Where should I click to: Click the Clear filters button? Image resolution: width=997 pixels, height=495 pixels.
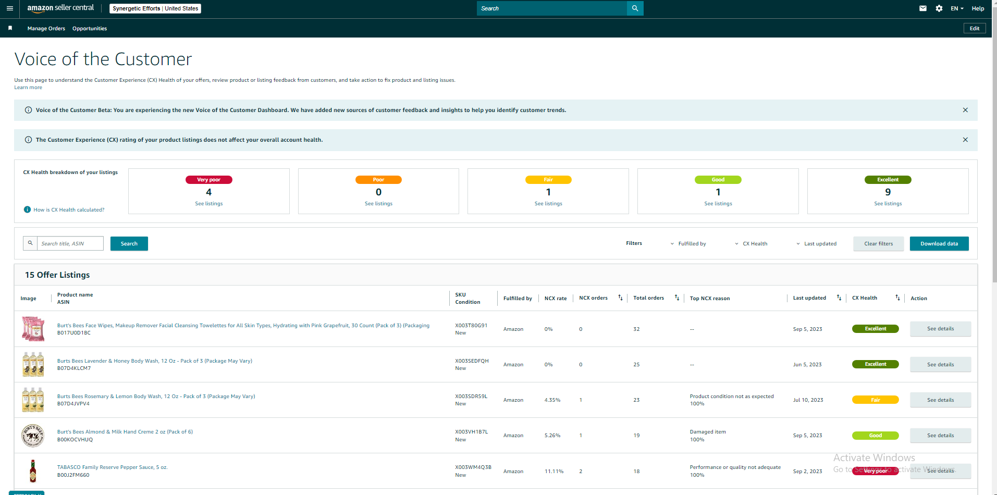pyautogui.click(x=879, y=243)
